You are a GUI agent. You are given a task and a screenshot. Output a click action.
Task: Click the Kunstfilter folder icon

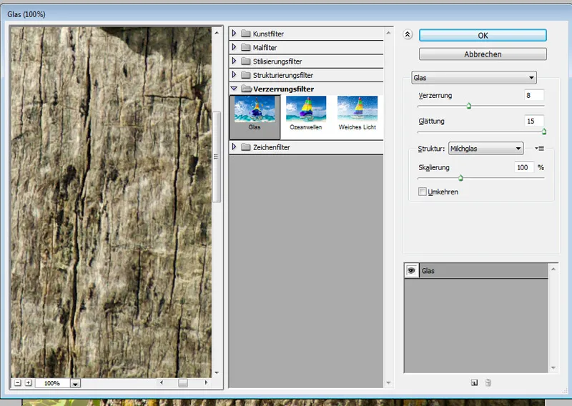[x=246, y=34]
